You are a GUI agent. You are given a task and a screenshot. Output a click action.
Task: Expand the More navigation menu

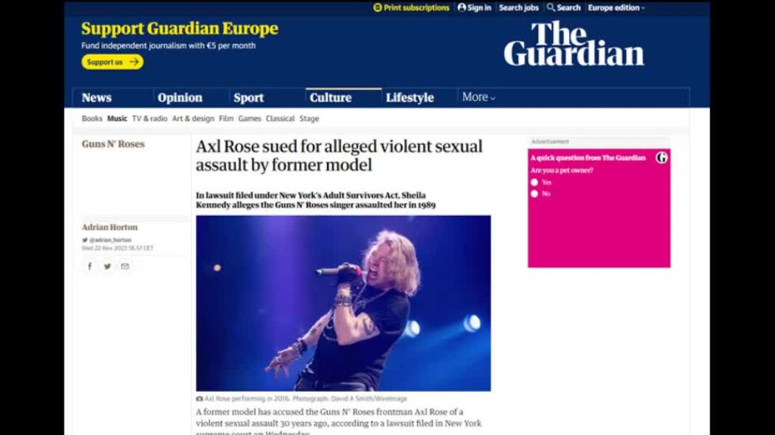pos(478,97)
